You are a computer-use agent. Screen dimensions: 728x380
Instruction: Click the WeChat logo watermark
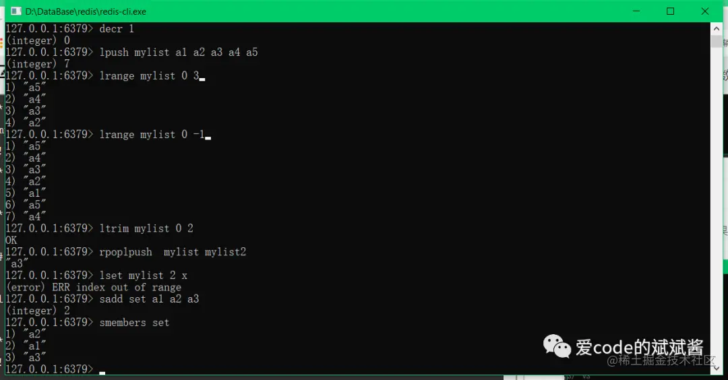557,346
